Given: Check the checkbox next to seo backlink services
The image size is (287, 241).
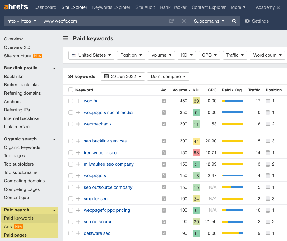Looking at the screenshot, I should [71, 141].
